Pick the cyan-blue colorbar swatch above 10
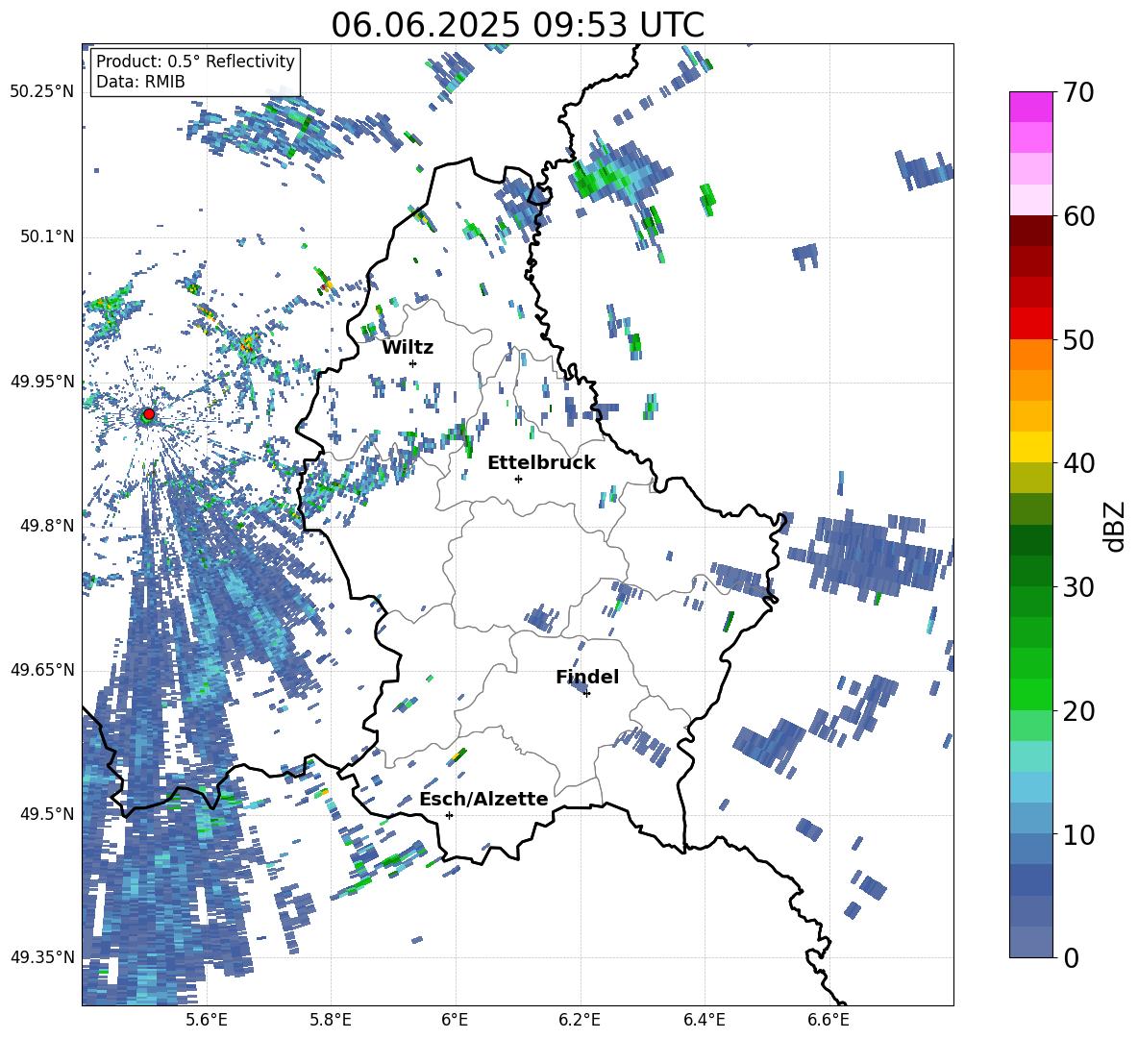Viewport: 1138px width, 1039px height. [1030, 818]
